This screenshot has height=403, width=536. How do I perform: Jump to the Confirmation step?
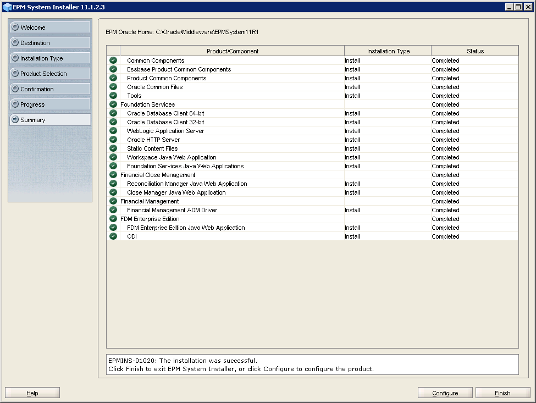pos(50,89)
